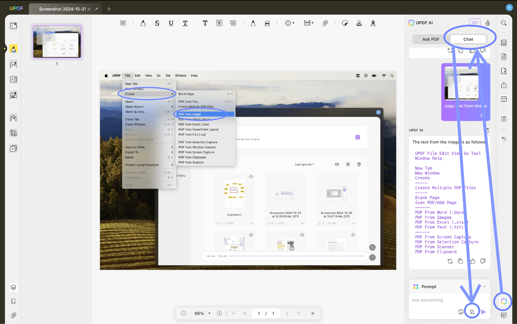Select the Text Callout tool
Image resolution: width=517 pixels, height=324 pixels.
coord(233,23)
